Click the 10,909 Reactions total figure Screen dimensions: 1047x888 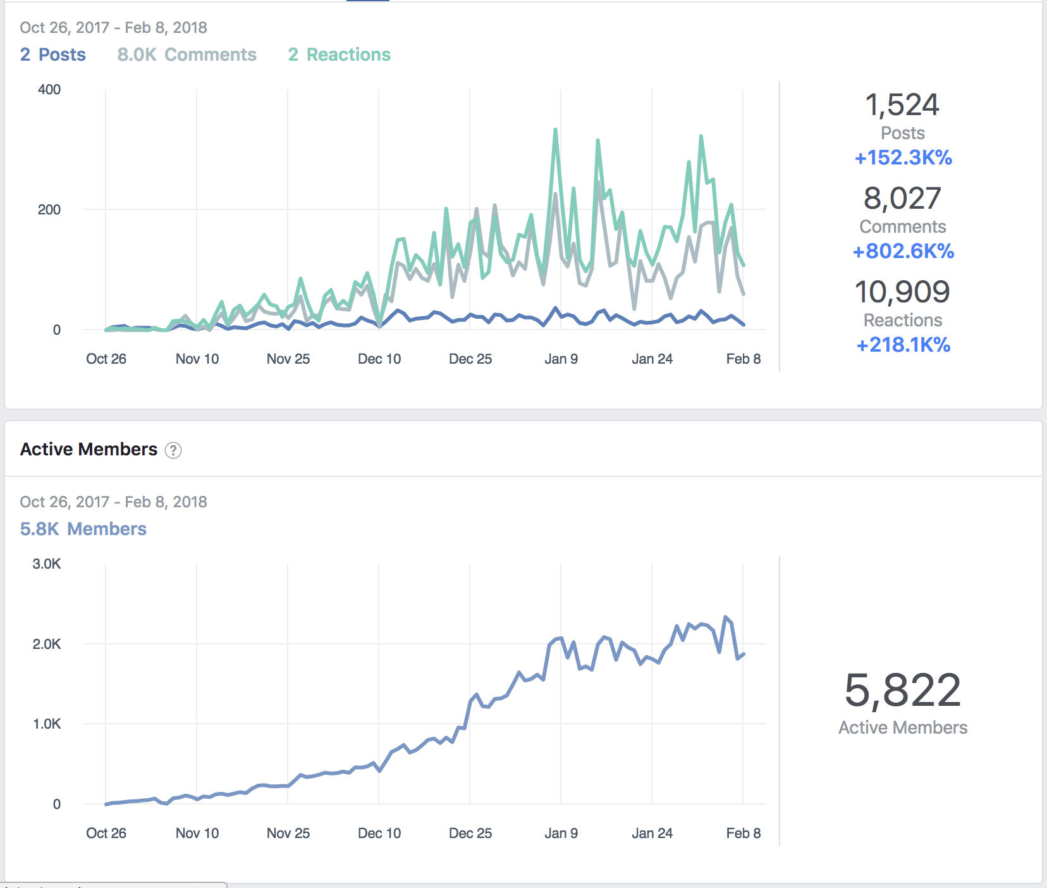pyautogui.click(x=902, y=292)
